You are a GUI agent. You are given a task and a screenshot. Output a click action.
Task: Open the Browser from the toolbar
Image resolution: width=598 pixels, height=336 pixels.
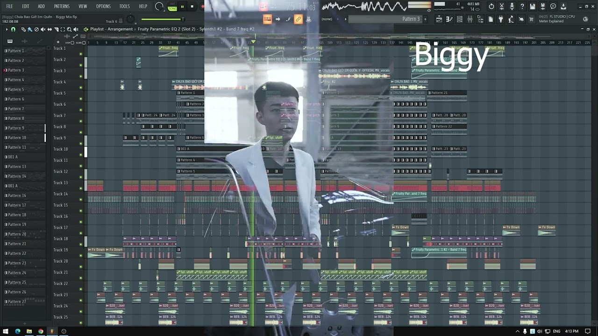click(x=480, y=19)
